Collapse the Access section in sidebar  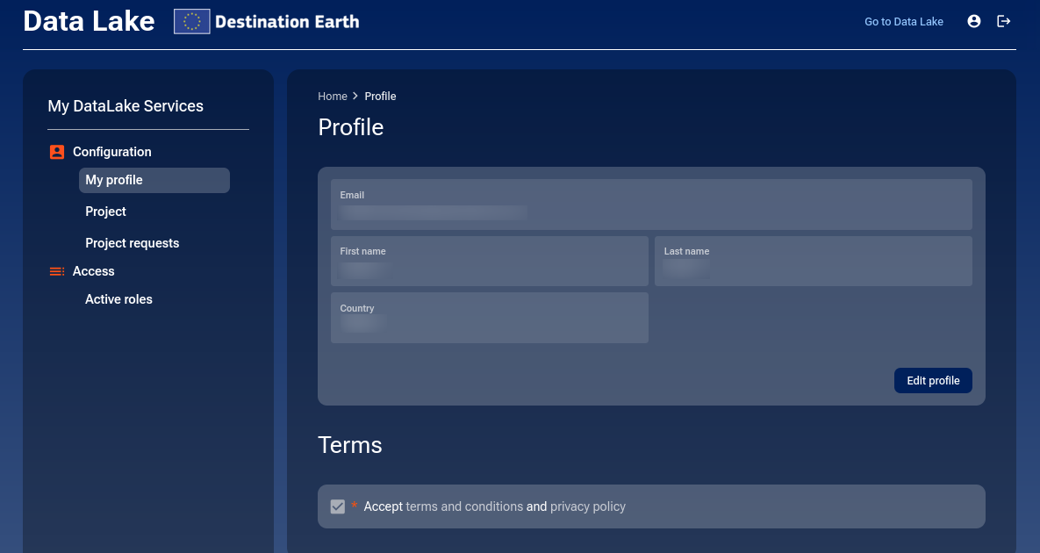tap(94, 271)
